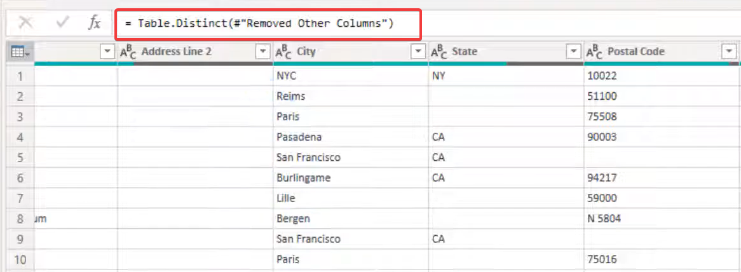This screenshot has width=741, height=272.
Task: Select row number 9
Action: point(20,239)
